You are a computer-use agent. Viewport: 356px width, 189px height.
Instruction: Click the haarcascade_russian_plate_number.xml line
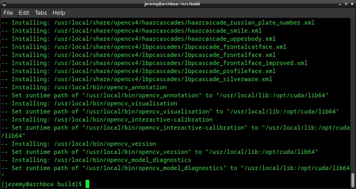point(158,22)
